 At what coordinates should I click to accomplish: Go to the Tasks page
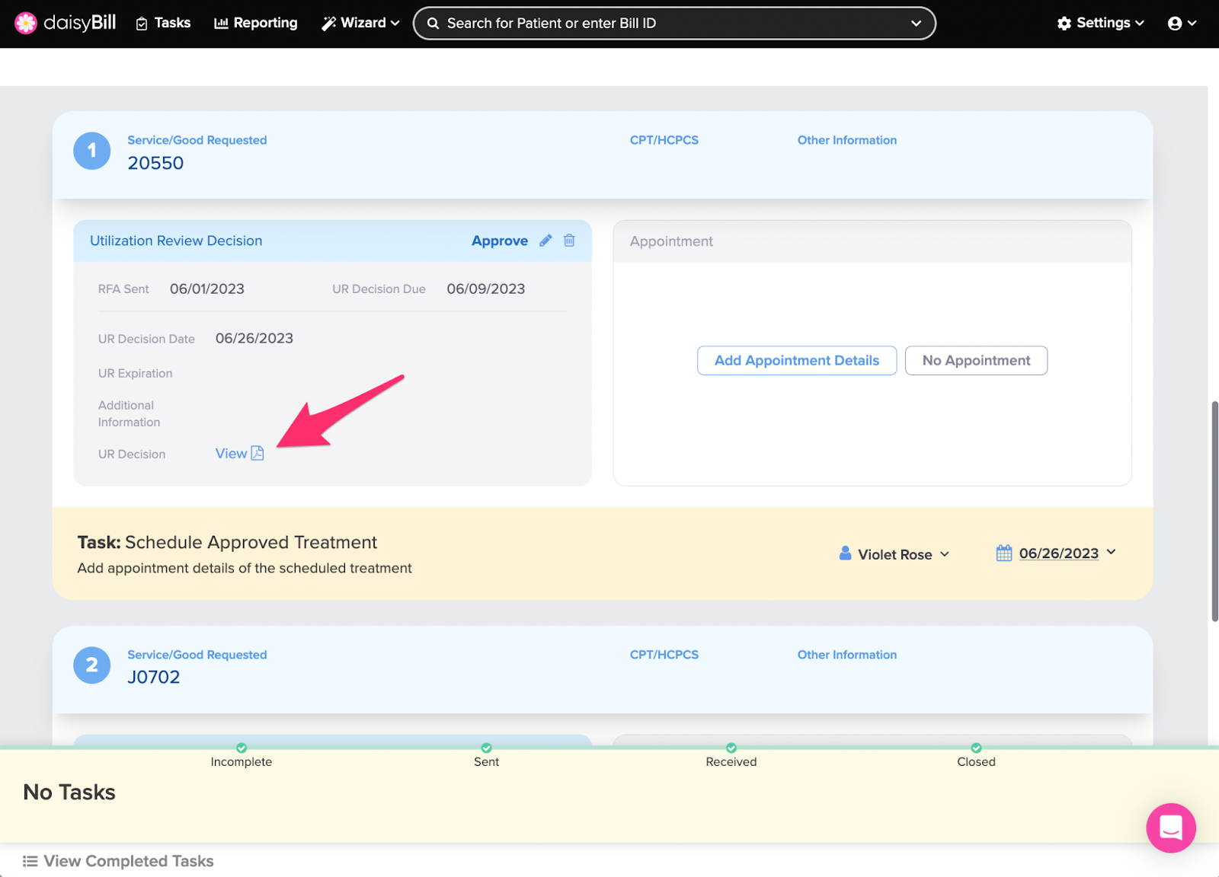[x=163, y=24]
